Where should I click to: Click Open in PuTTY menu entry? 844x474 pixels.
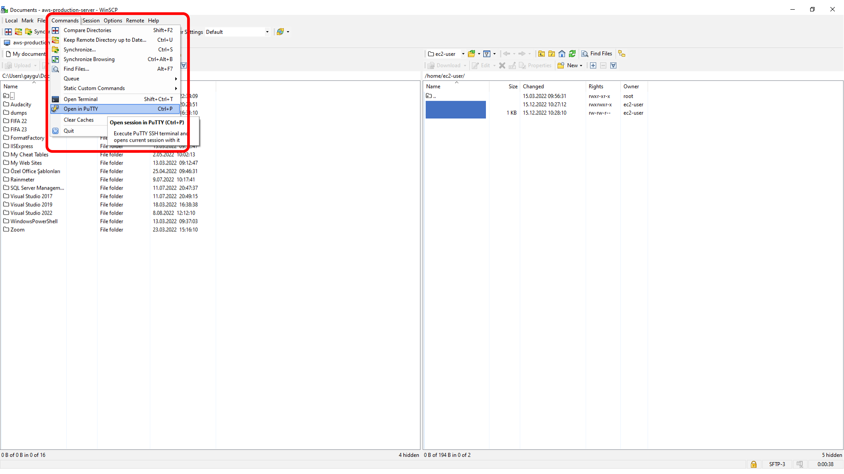click(x=115, y=109)
